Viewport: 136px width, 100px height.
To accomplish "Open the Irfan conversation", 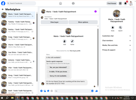I will (x=18, y=69).
